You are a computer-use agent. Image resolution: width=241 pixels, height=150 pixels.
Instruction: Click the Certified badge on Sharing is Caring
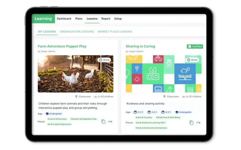point(195,46)
